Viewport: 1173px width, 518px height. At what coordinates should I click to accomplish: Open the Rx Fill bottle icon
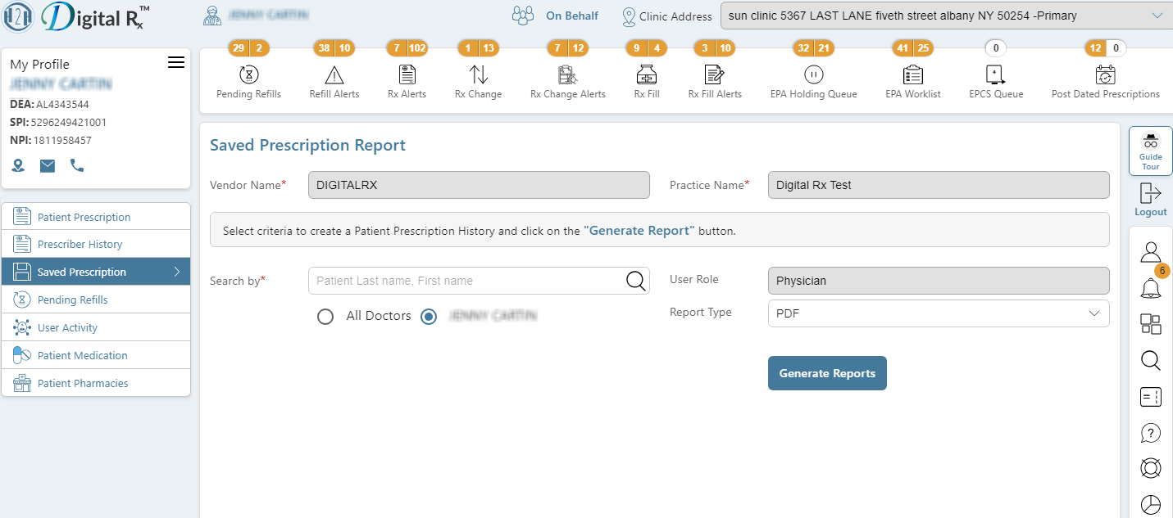647,74
